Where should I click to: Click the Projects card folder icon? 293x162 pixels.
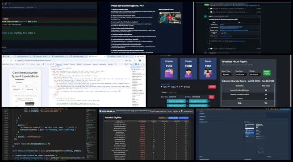pyautogui.click(x=169, y=73)
